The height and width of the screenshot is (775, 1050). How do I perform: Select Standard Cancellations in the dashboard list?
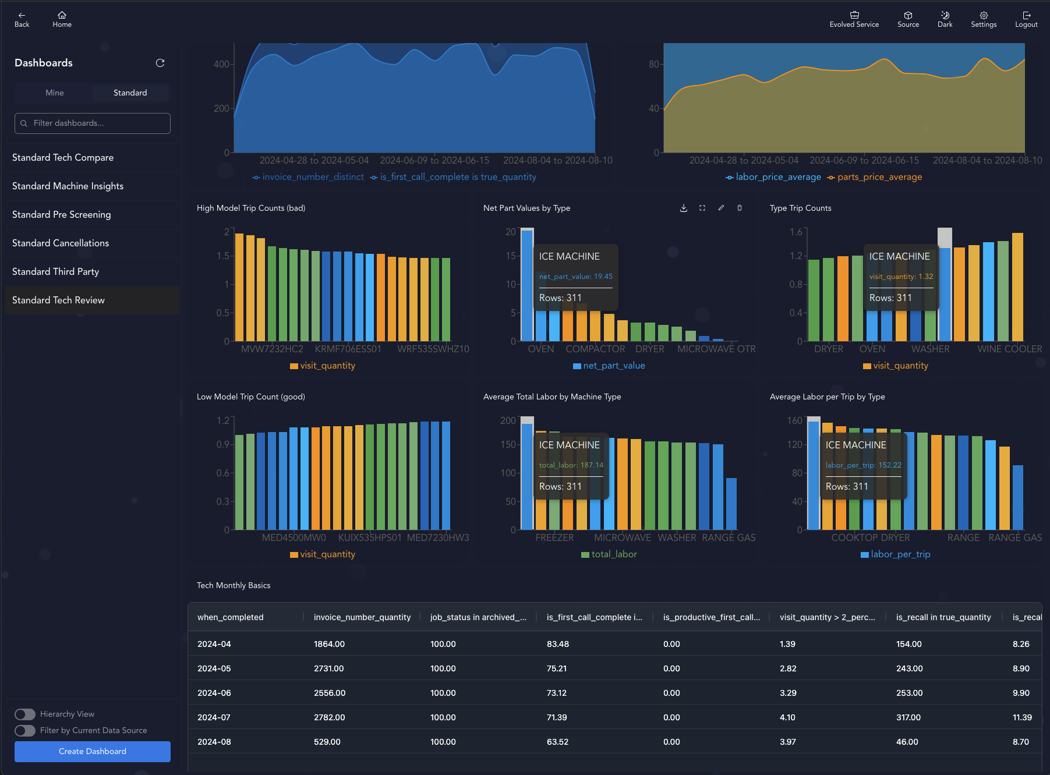(x=61, y=243)
